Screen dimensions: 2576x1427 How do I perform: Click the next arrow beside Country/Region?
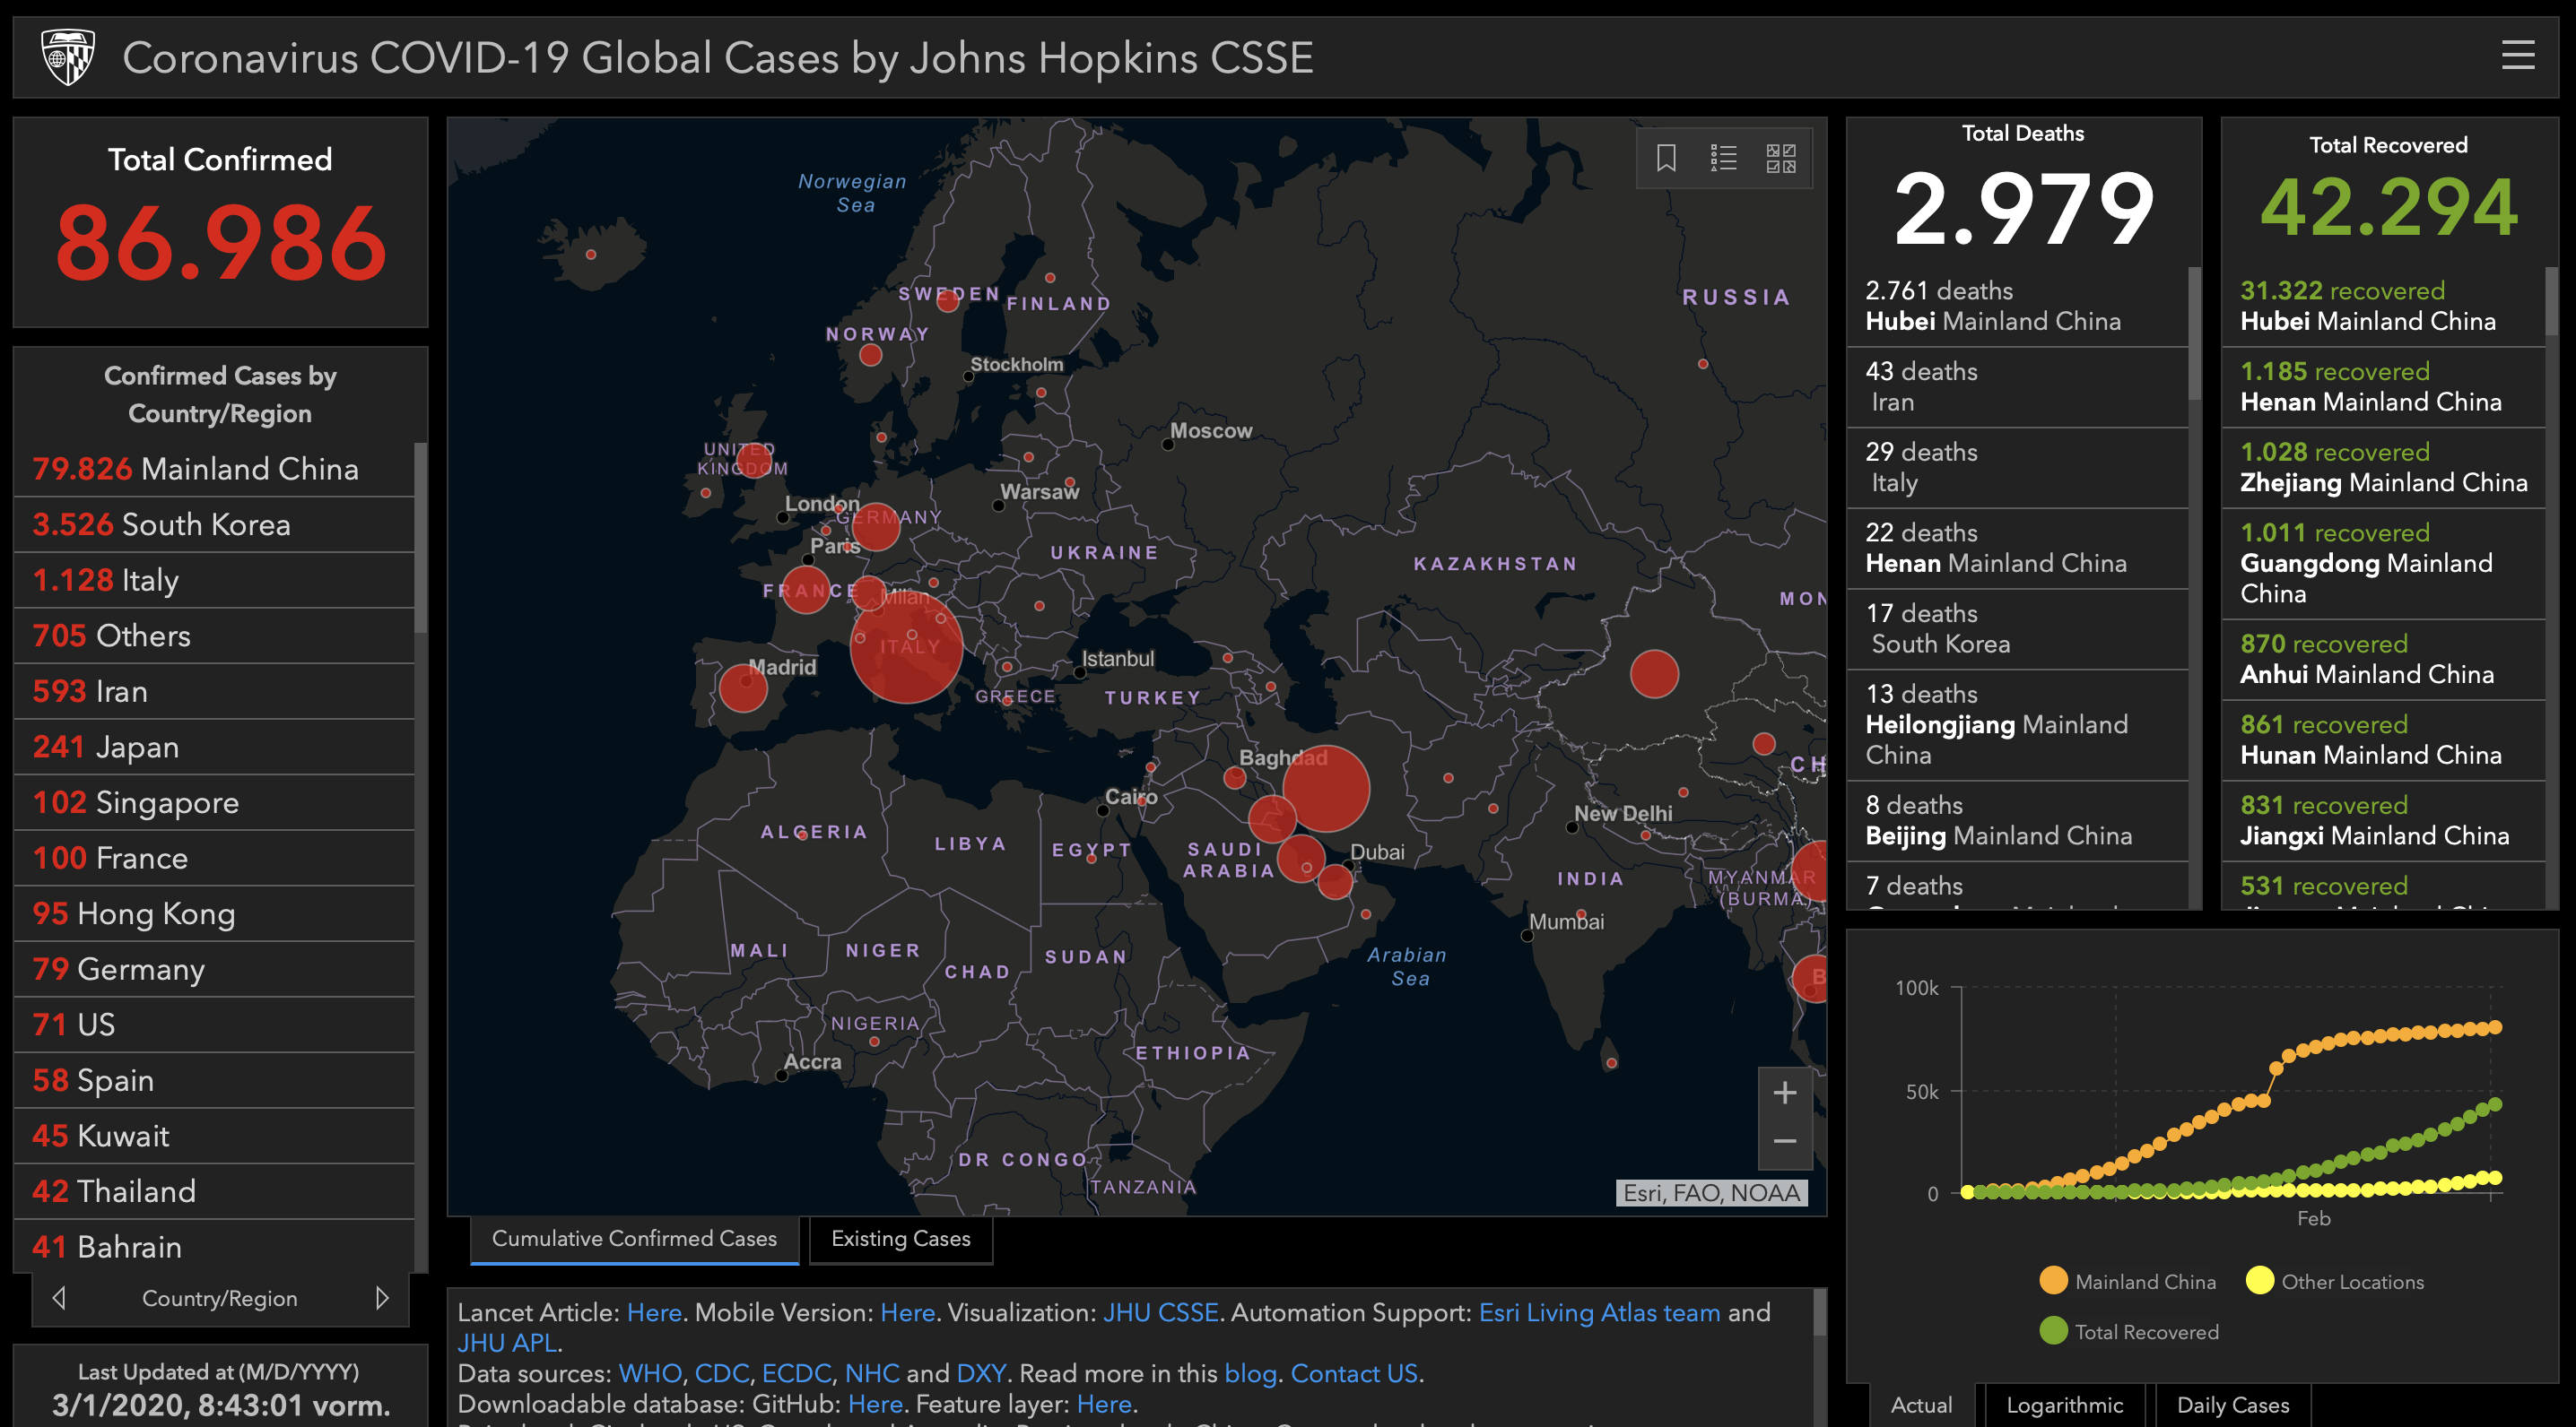[x=382, y=1297]
